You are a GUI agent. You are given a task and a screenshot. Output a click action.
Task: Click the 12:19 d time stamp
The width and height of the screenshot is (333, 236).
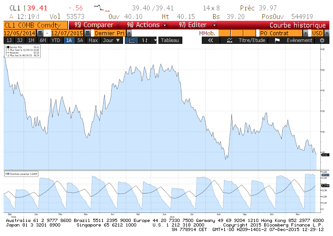pos(28,17)
